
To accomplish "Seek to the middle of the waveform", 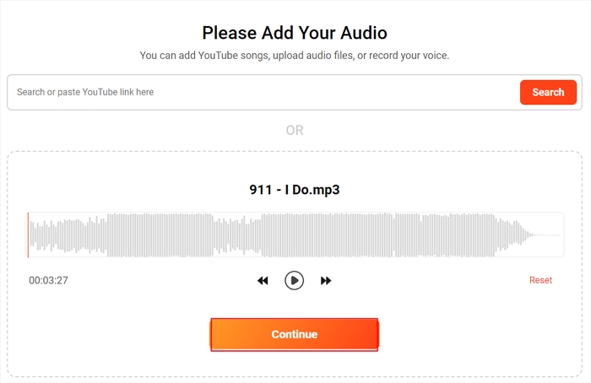I will pos(295,235).
